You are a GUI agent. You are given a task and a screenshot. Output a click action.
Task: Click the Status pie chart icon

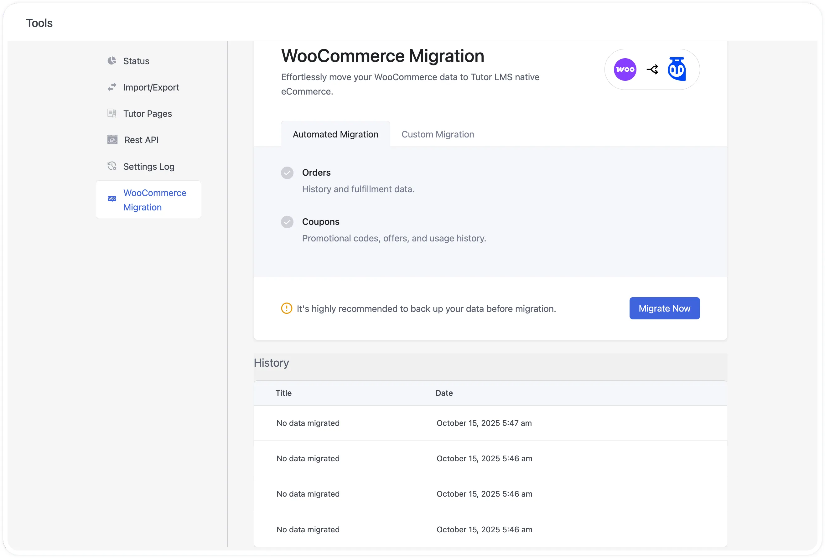pos(112,61)
